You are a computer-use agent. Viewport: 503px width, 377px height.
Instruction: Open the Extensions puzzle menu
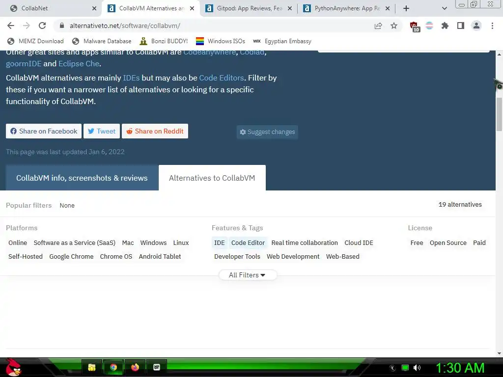(x=445, y=26)
